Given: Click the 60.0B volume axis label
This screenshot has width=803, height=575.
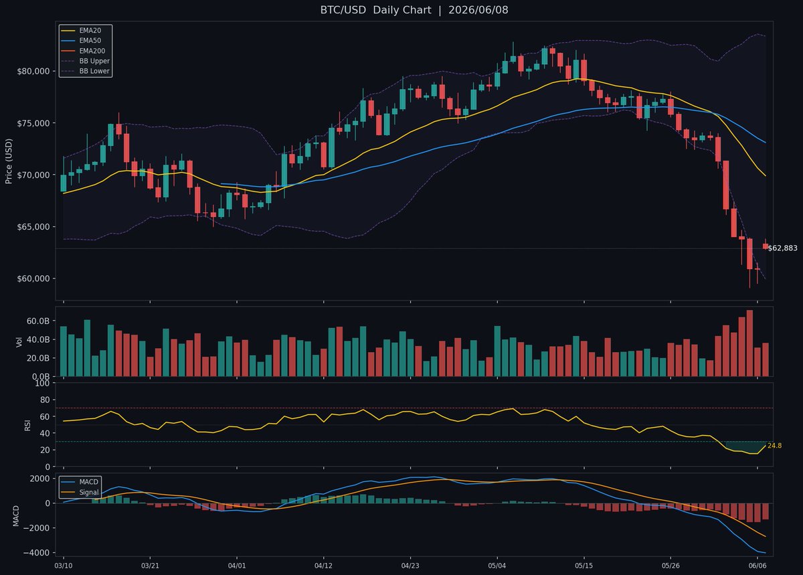Looking at the screenshot, I should [x=40, y=321].
